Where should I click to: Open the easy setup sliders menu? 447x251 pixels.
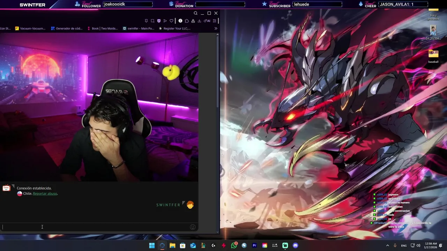coord(214,21)
